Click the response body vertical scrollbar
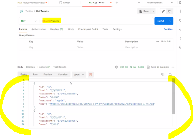 tap(173, 96)
